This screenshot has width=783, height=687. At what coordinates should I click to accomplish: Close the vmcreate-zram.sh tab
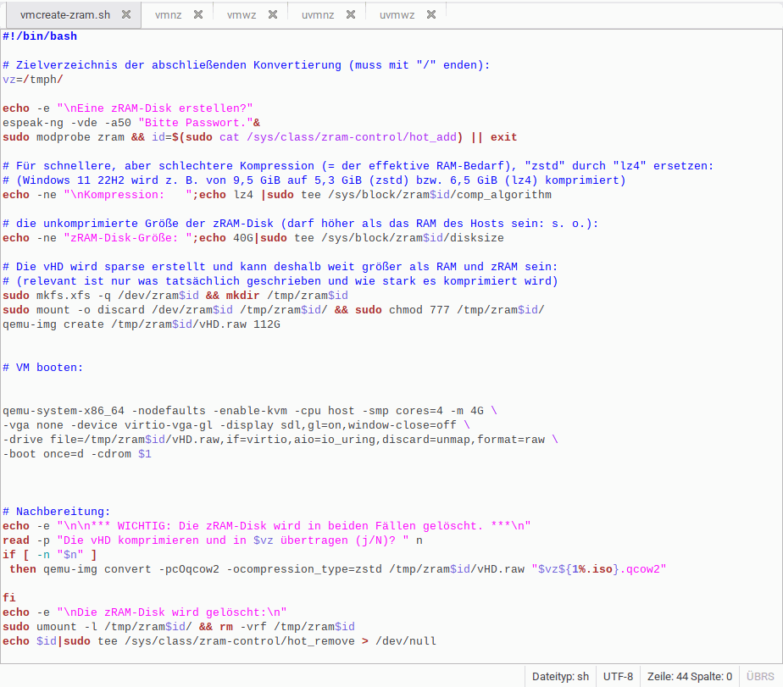(126, 14)
